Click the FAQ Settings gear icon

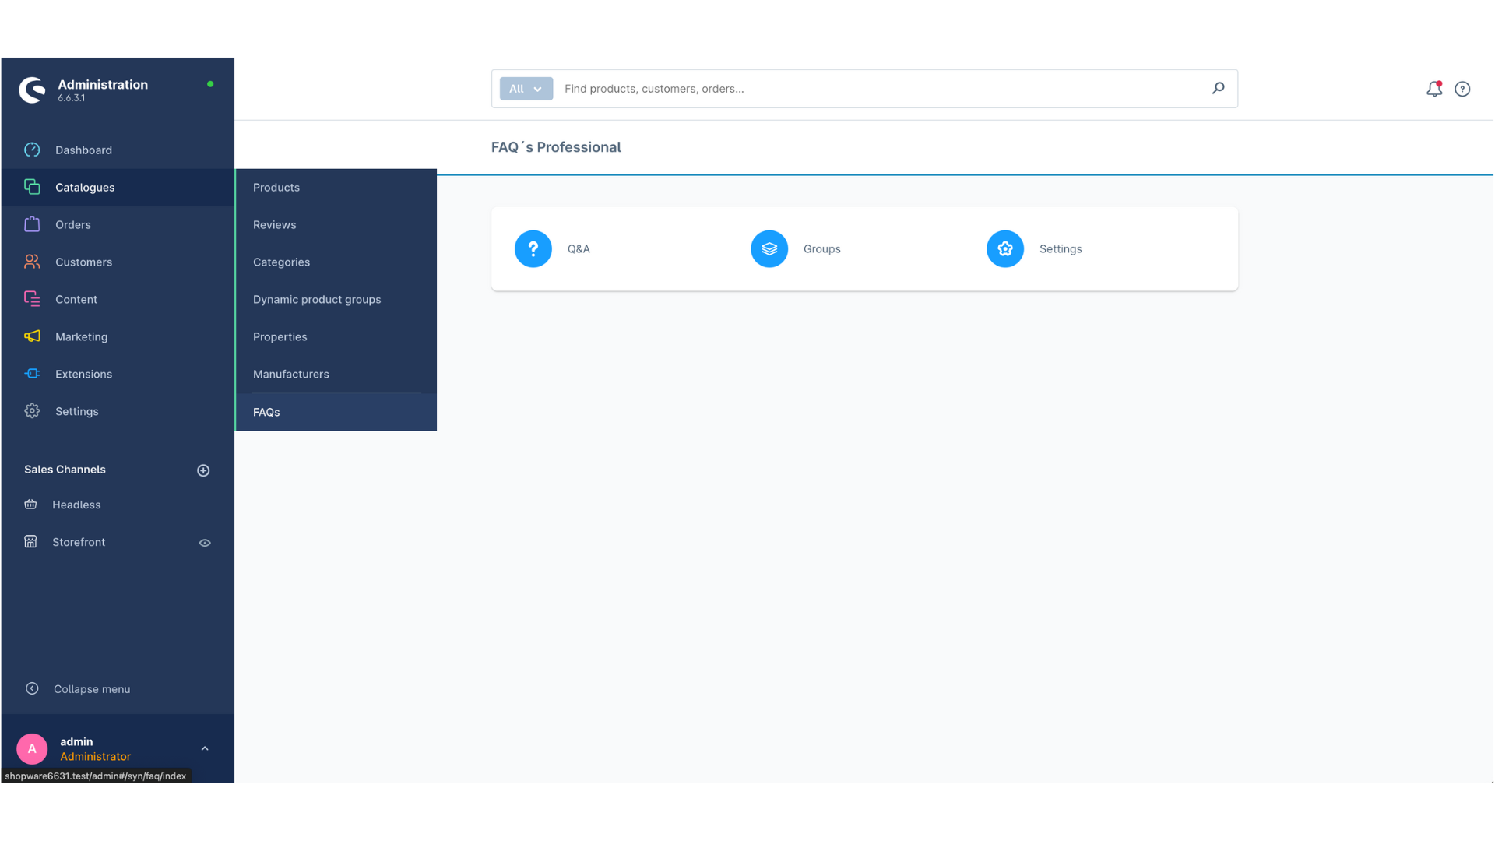tap(1004, 249)
